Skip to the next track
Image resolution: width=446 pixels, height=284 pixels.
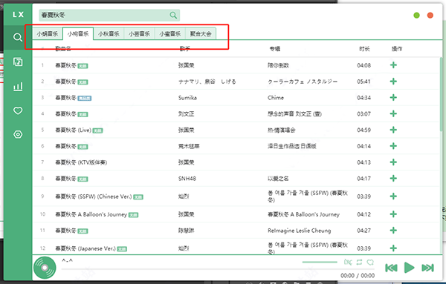(427, 268)
